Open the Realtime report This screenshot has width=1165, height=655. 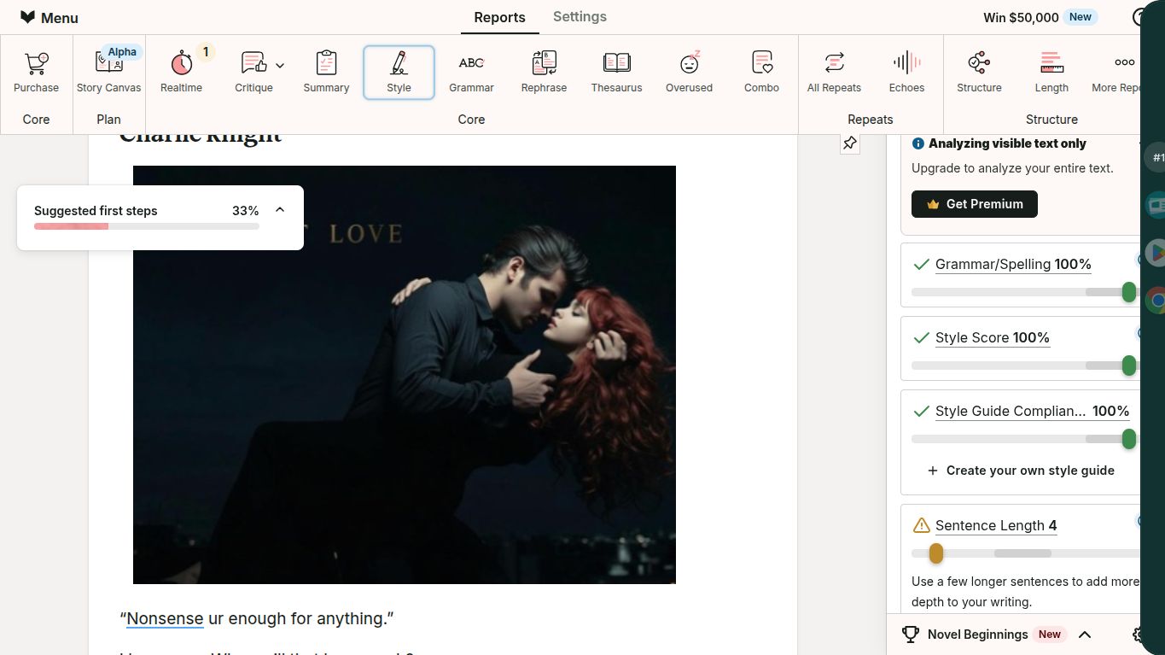pyautogui.click(x=181, y=72)
